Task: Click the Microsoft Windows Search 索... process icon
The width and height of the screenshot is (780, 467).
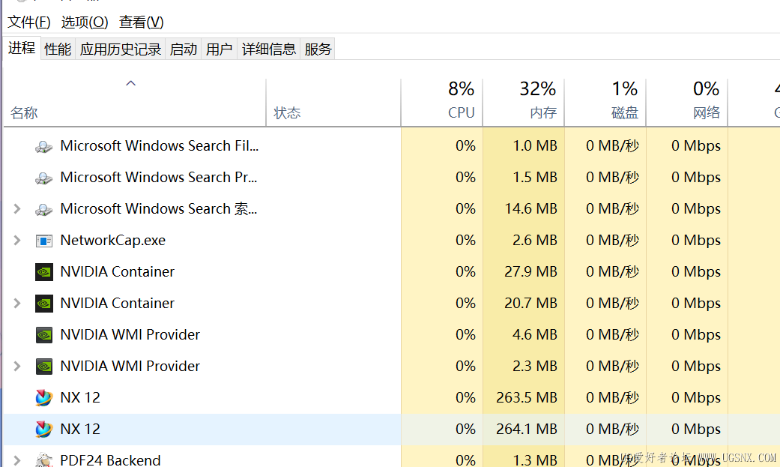Action: (43, 209)
